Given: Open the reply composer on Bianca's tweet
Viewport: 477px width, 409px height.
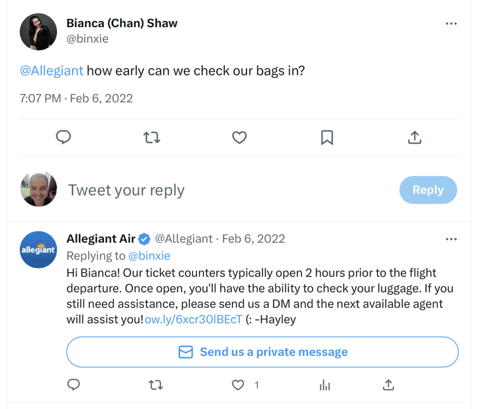Looking at the screenshot, I should tap(63, 137).
